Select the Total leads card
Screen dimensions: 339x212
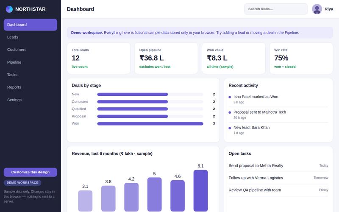click(99, 58)
